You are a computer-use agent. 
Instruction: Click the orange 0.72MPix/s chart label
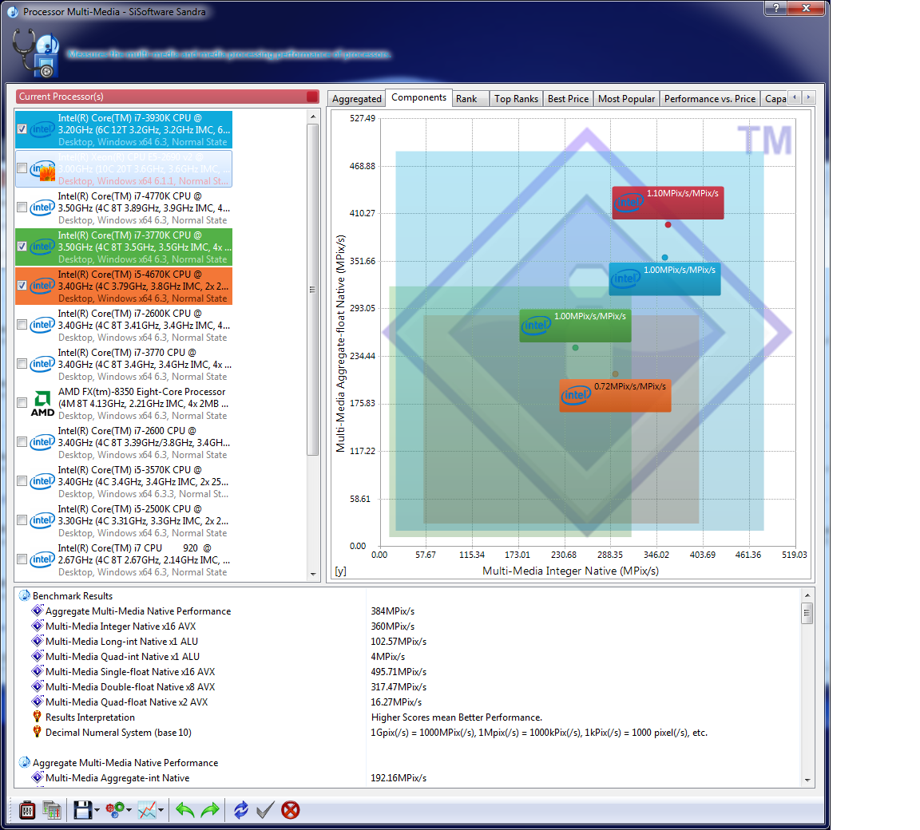click(615, 396)
